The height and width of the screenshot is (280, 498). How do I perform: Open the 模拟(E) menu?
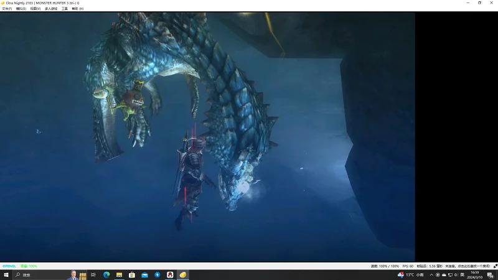click(21, 9)
